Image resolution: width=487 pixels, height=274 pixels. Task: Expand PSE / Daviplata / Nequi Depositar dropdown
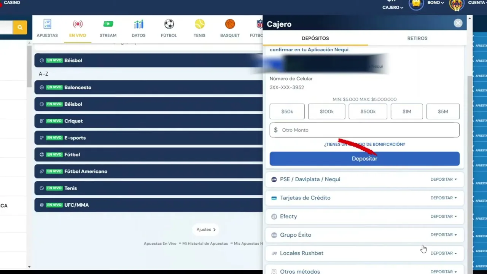[x=444, y=179]
